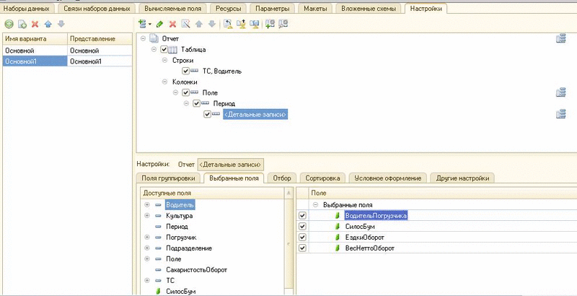Move structure element up arrow
Image resolution: width=577 pixels, height=296 pixels.
199,25
